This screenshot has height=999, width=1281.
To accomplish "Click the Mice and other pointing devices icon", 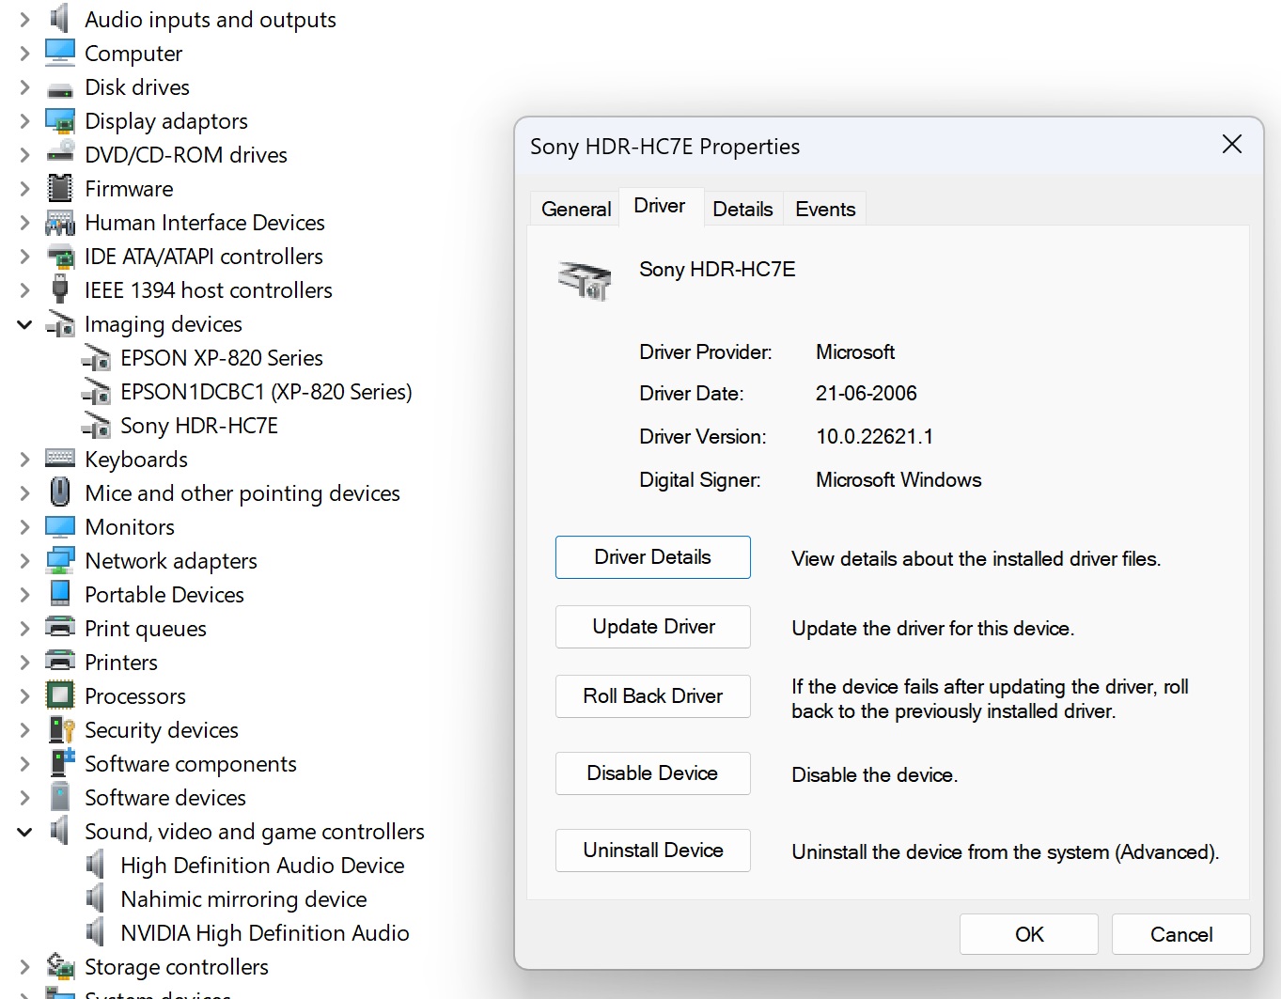I will point(60,493).
